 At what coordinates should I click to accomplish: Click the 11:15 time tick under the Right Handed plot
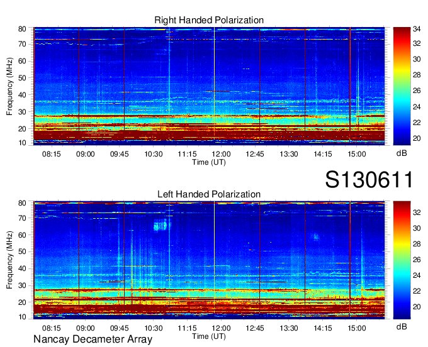click(187, 154)
